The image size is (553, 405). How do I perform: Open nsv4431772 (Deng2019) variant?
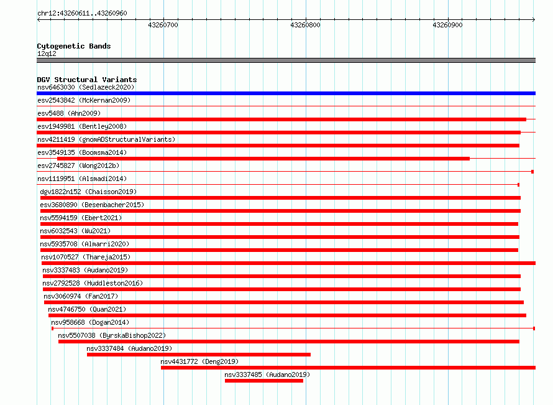coord(199,361)
